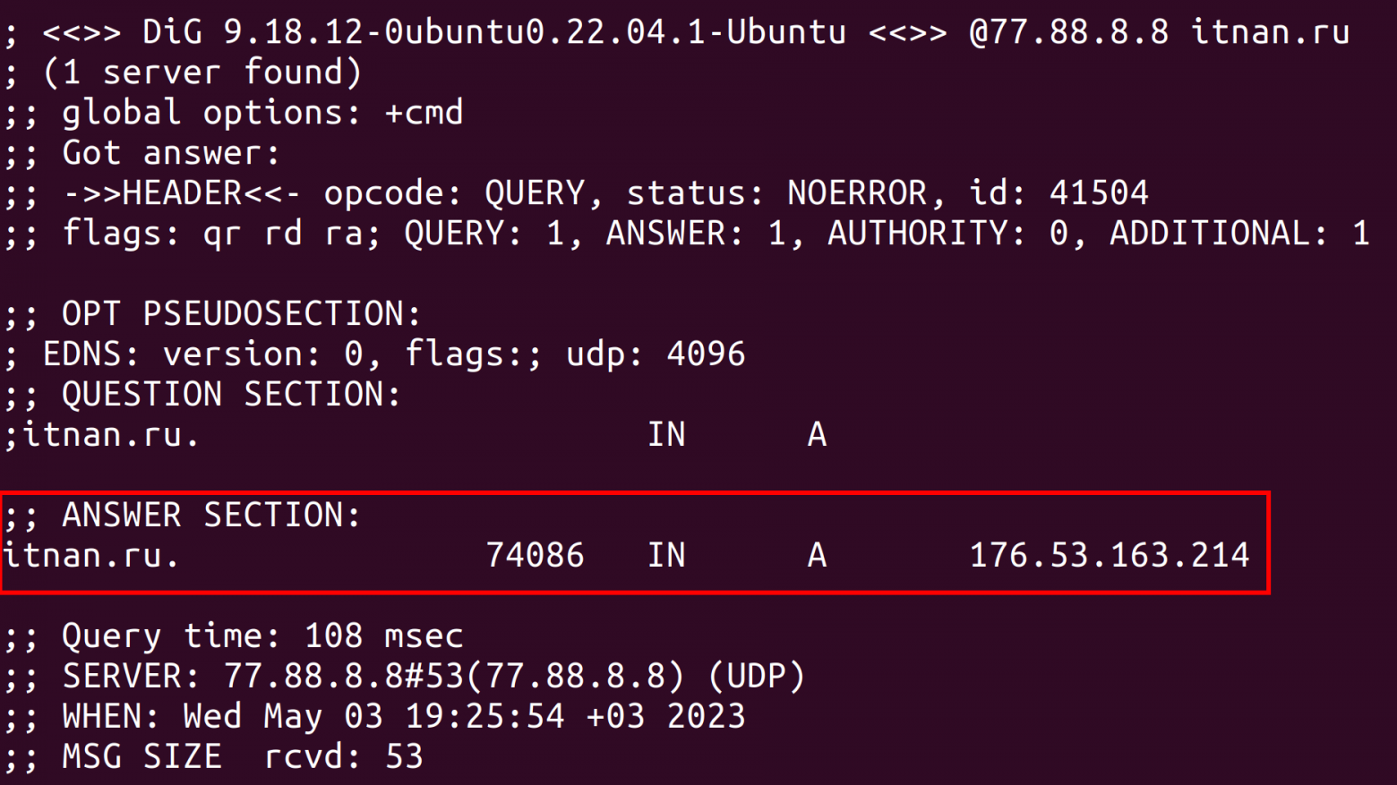Click the WHEN timestamp 19:25:54

pos(484,717)
